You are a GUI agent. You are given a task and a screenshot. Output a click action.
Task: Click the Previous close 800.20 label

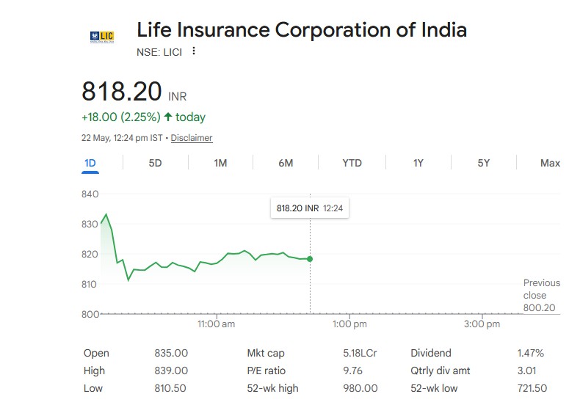click(x=541, y=295)
